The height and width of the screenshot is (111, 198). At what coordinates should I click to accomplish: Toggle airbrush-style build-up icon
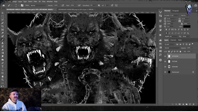(x=79, y=6)
